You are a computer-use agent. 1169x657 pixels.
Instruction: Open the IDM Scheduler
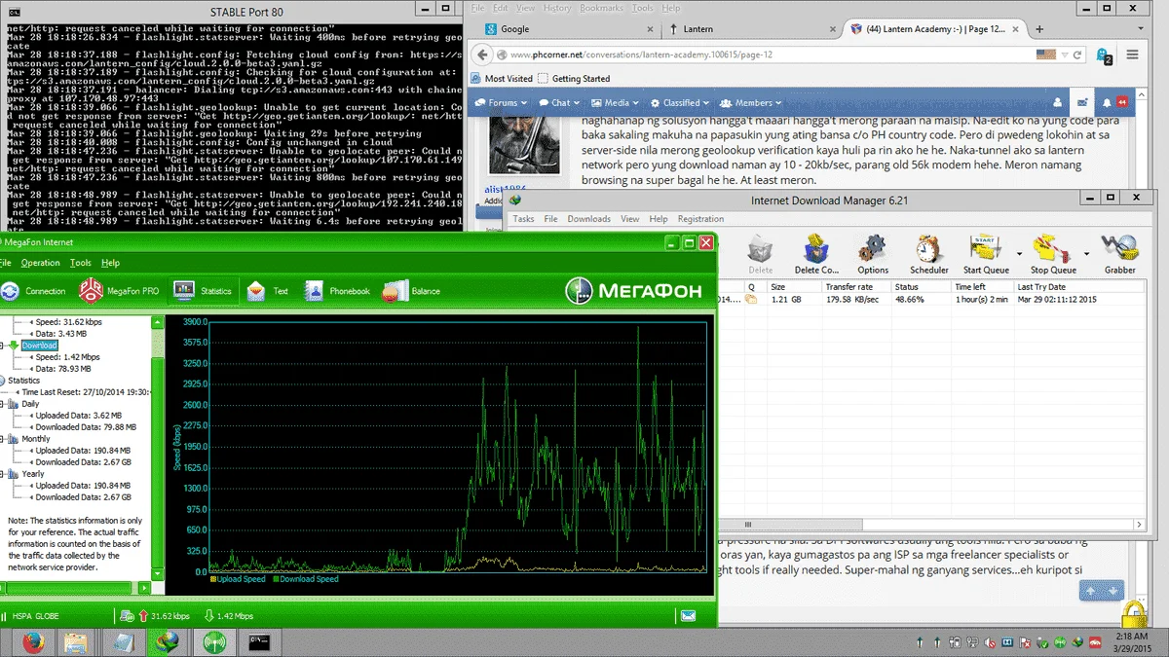(929, 255)
